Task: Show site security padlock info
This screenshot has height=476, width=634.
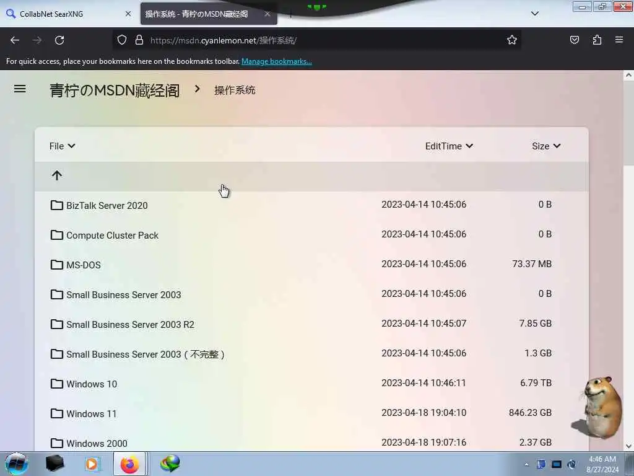Action: pos(139,40)
